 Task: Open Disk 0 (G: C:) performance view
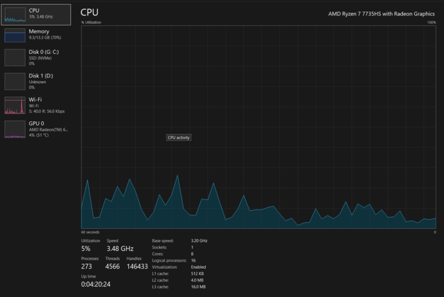36,58
